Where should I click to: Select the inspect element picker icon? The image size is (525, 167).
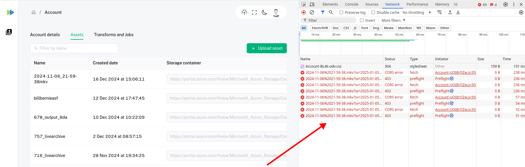(x=304, y=4)
